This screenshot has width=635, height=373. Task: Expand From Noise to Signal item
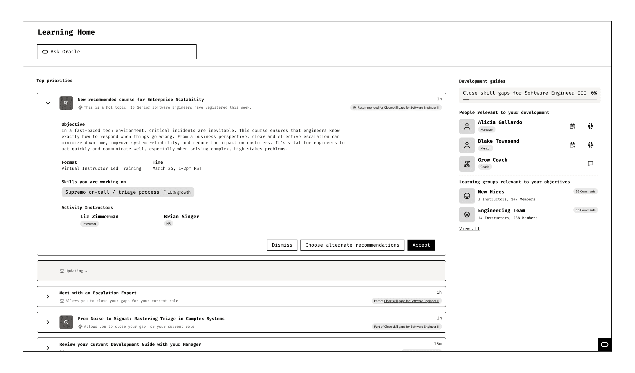pos(48,322)
